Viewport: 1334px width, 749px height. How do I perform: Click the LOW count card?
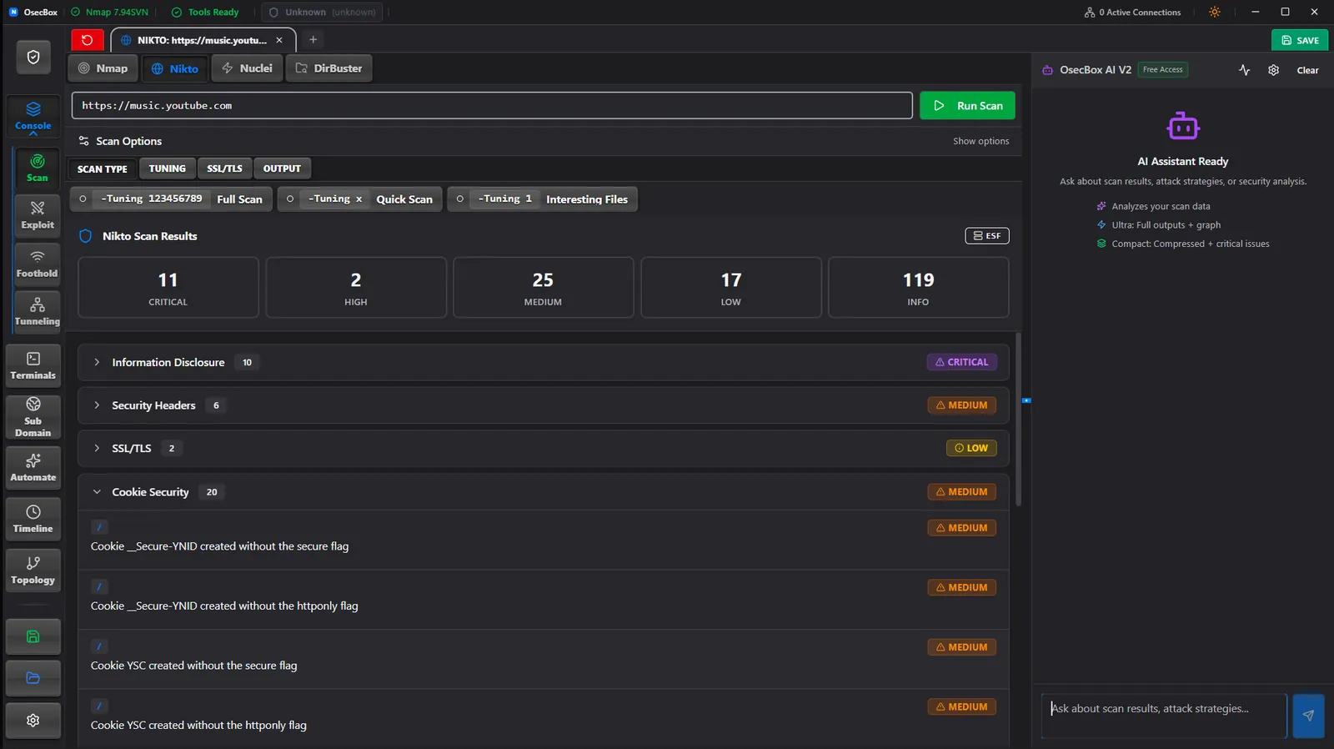point(731,288)
